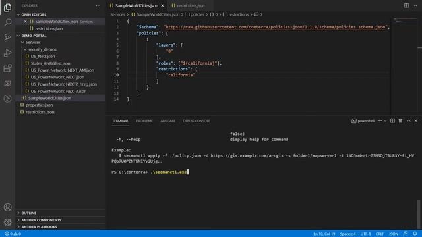Open restrictions.json in DEMO-PORTAL tree

tap(40, 112)
